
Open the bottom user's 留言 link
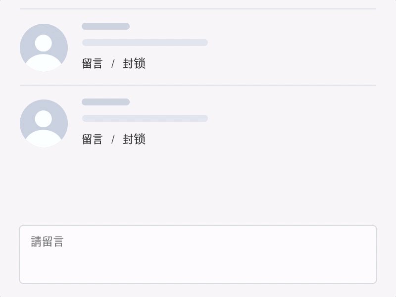coord(92,139)
